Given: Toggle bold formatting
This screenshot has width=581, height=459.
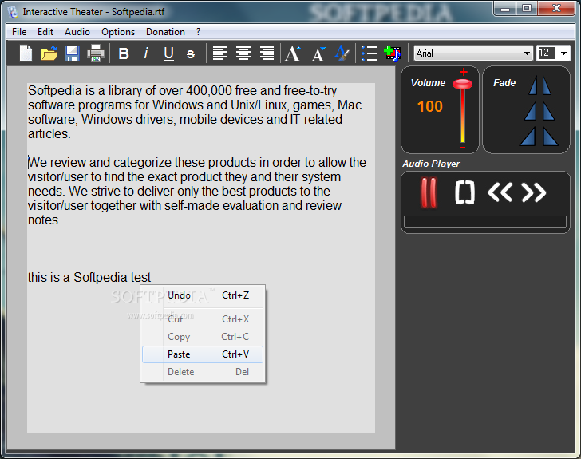Looking at the screenshot, I should pos(124,53).
